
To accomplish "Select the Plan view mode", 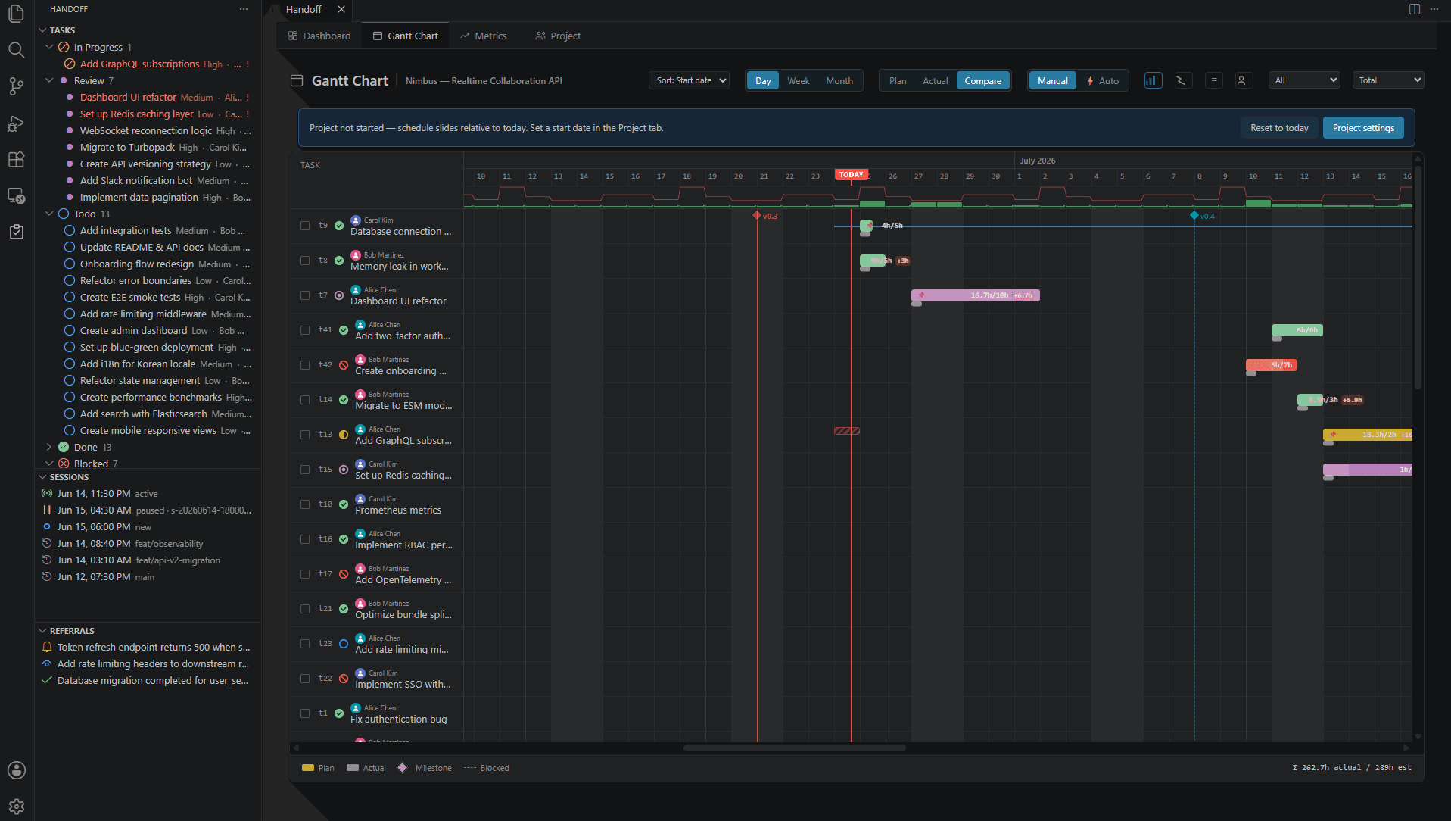I will point(897,80).
